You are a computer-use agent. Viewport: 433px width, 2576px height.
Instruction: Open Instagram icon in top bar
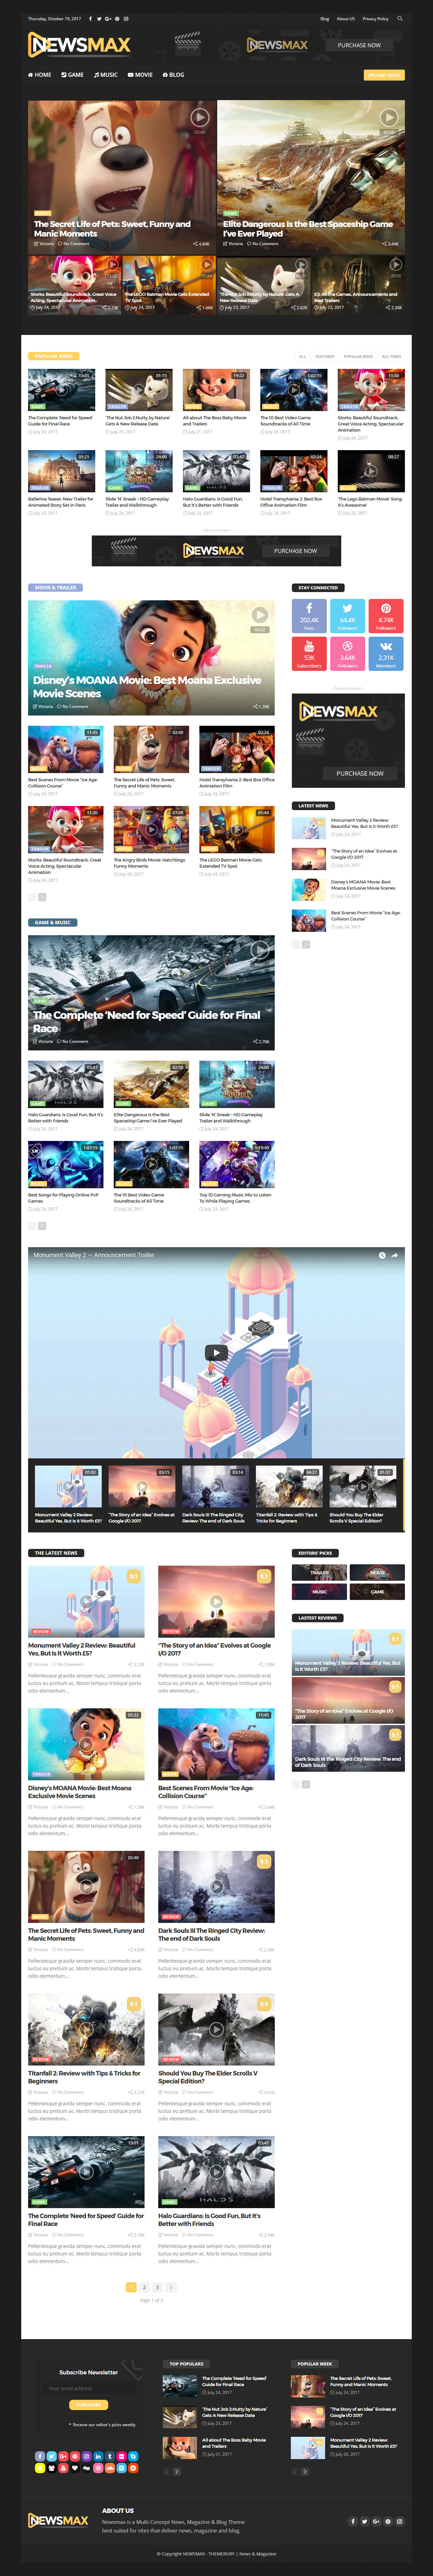[126, 18]
